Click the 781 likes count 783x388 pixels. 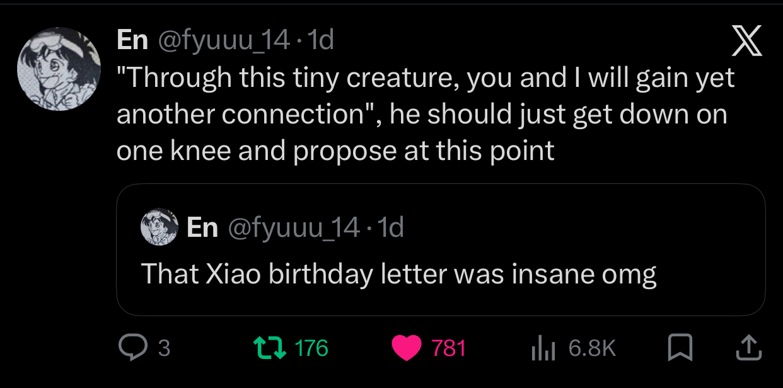449,348
